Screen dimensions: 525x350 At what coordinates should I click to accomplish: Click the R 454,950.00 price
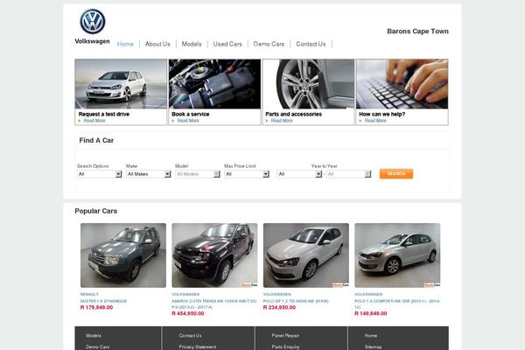[x=188, y=313]
